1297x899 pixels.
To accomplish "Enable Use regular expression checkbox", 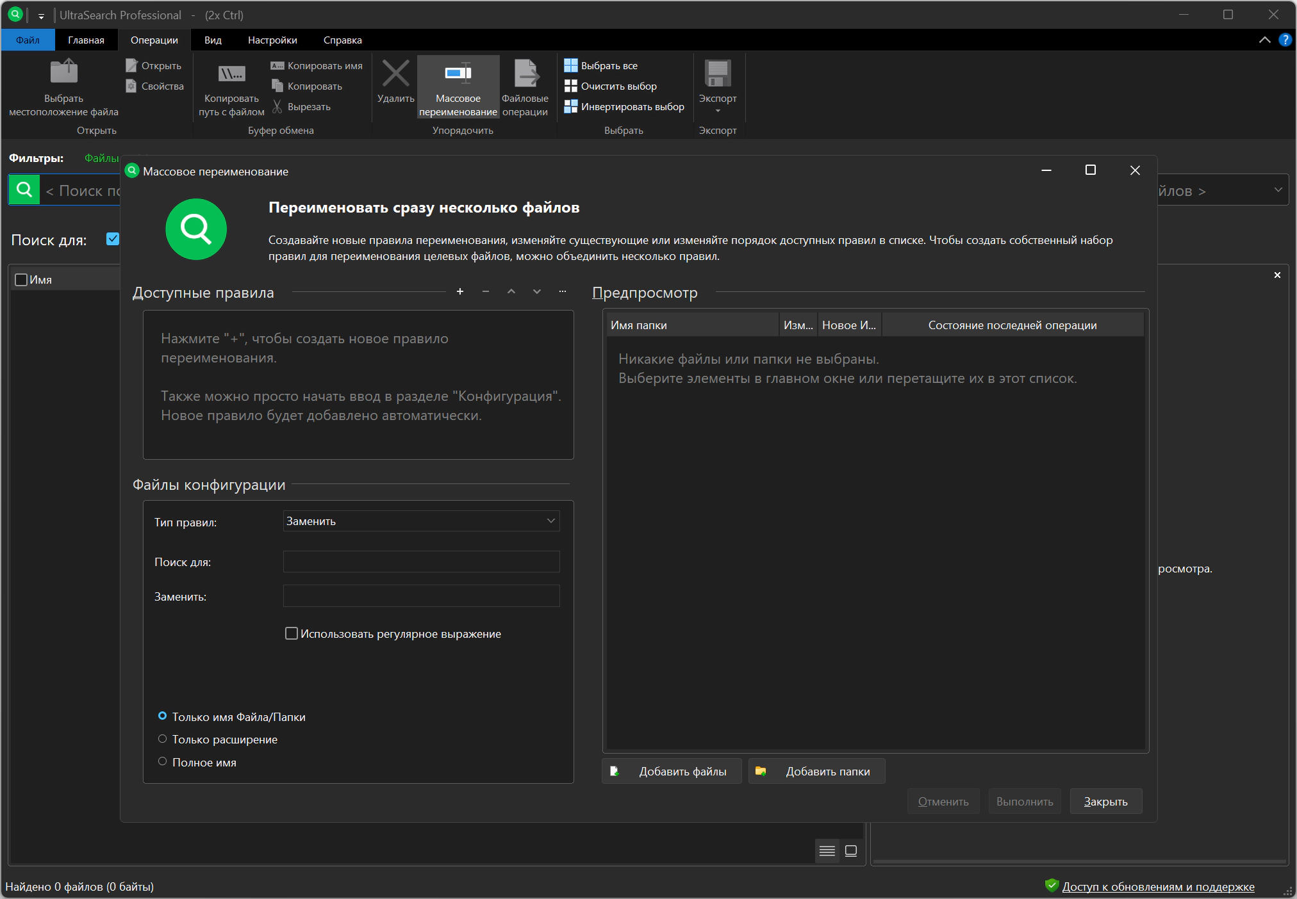I will pos(292,633).
